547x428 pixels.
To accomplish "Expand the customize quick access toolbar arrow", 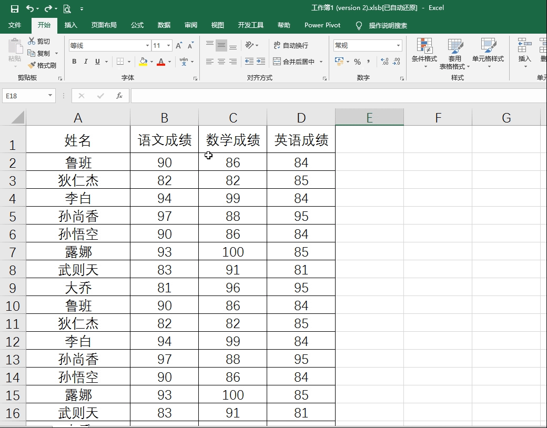I will (x=82, y=9).
